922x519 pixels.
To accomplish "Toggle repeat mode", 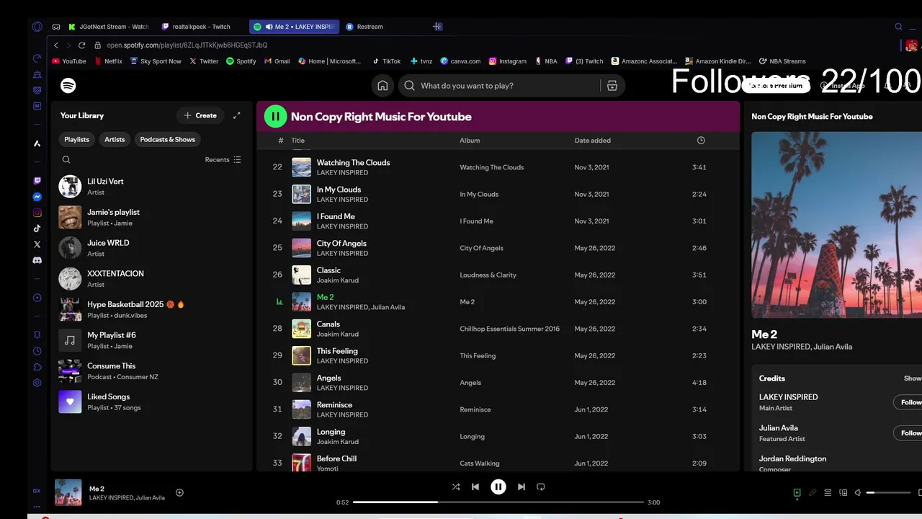I will click(541, 487).
